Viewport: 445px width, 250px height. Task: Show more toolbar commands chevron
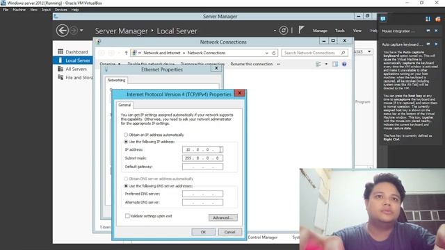(278, 64)
